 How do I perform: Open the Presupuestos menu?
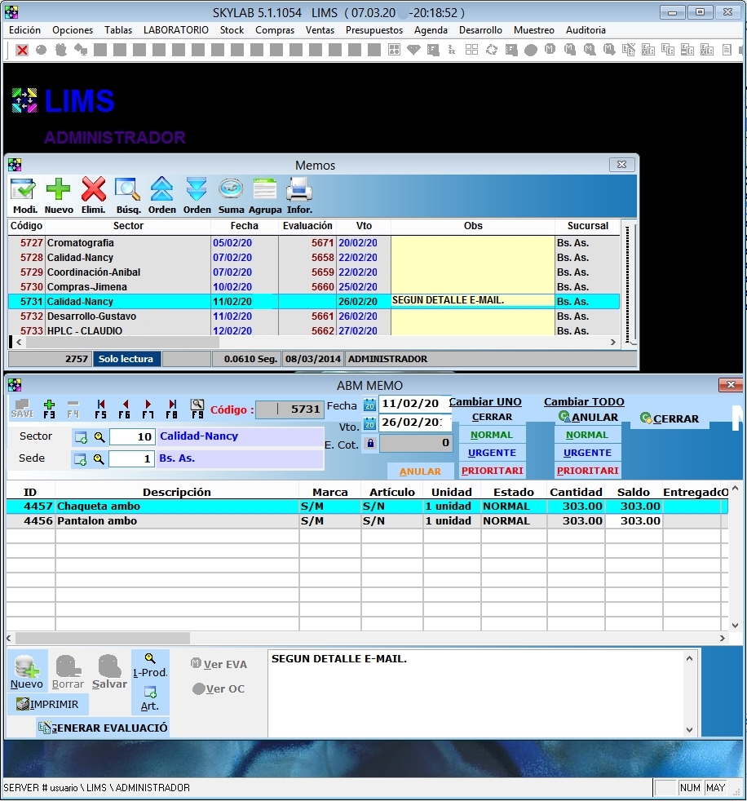click(373, 30)
